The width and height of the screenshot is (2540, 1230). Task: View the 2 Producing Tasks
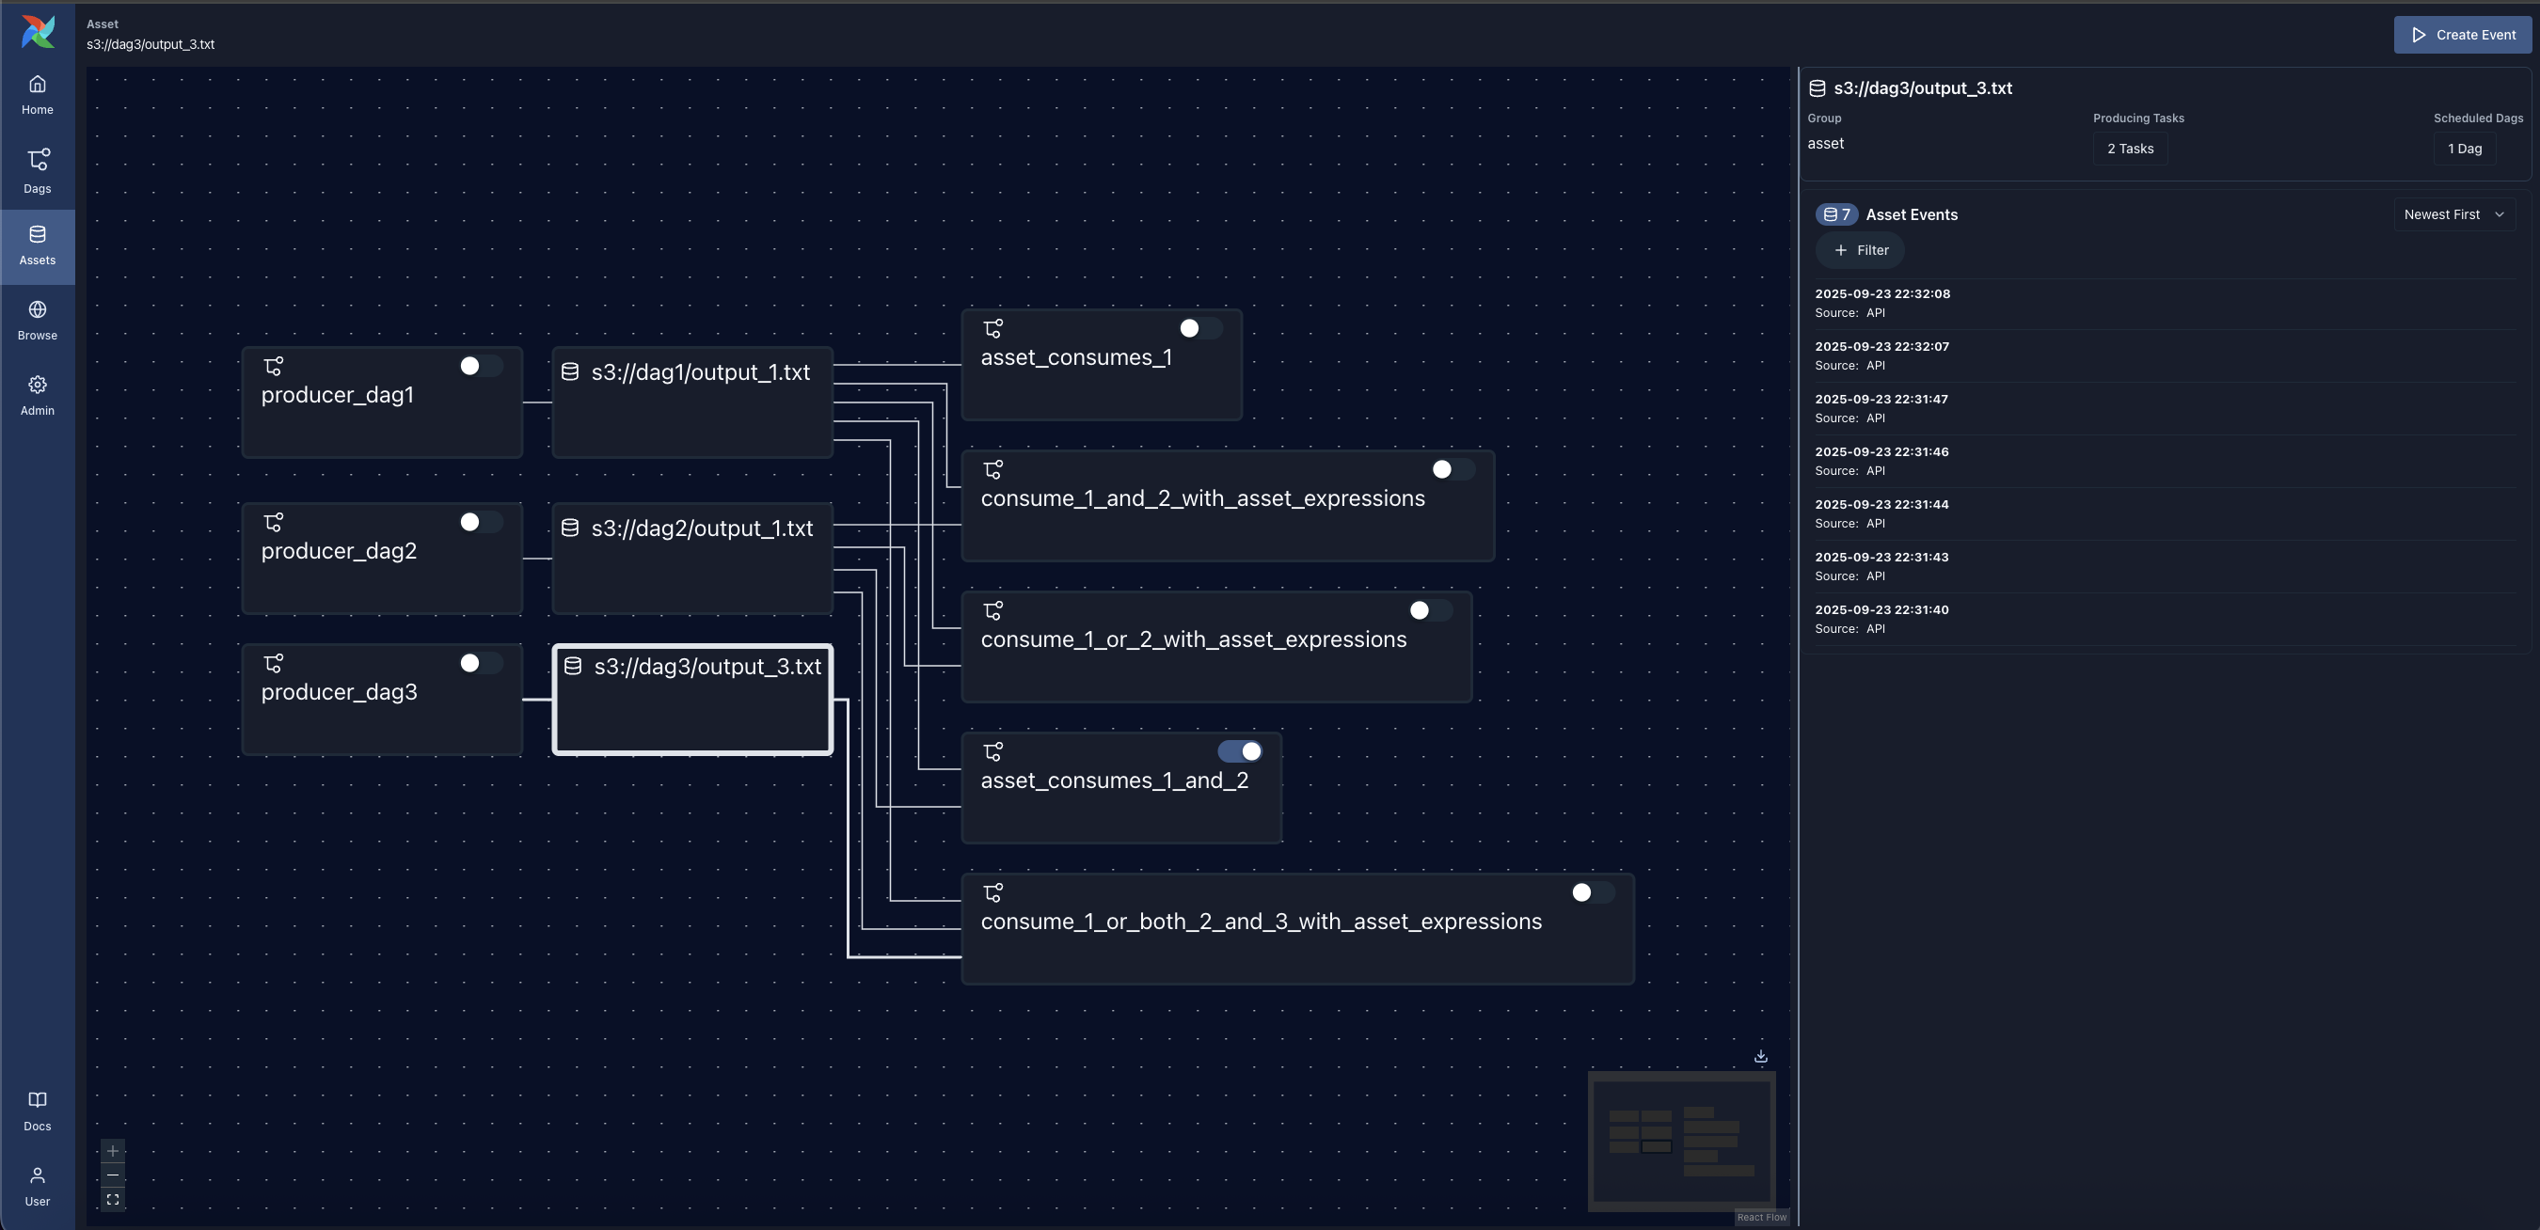2129,148
